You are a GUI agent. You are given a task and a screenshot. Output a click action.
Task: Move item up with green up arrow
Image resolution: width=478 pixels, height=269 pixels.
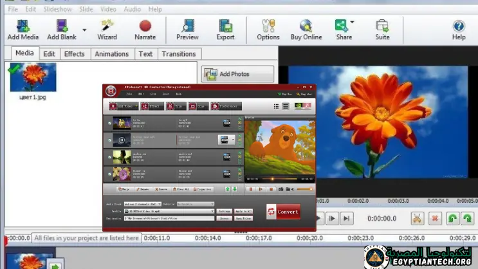(227, 189)
